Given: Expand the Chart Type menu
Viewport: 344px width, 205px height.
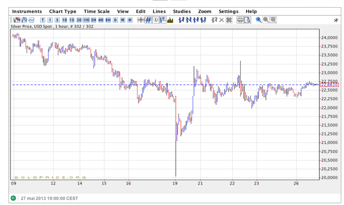Looking at the screenshot, I should pos(63,11).
